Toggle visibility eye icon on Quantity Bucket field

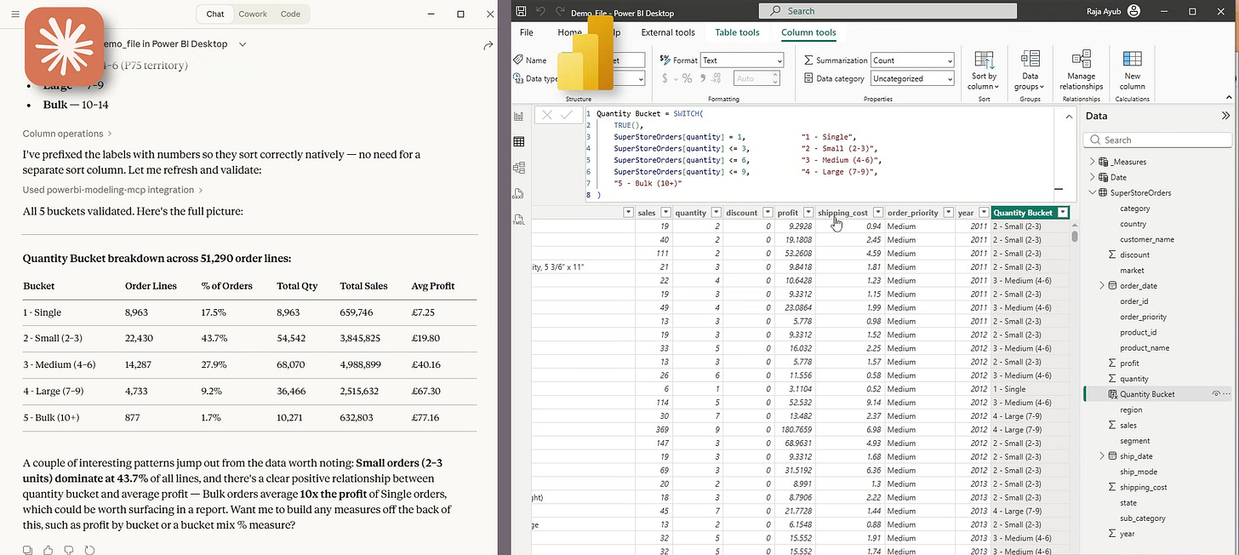pos(1217,394)
